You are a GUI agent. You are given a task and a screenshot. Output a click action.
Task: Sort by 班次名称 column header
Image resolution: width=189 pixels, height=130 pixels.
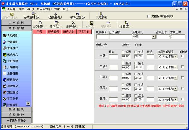pos(69,32)
